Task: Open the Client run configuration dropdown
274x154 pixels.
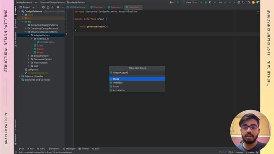Action: click(190, 3)
